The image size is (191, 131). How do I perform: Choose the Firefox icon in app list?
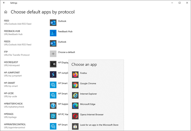(x=75, y=75)
